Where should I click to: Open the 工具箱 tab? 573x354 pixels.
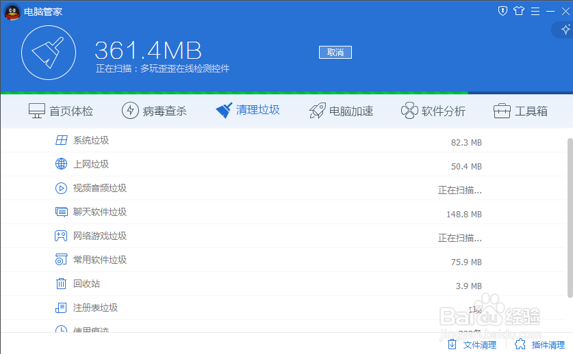click(520, 111)
